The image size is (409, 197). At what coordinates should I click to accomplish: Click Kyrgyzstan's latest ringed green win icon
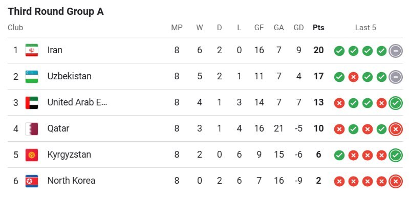(396, 156)
